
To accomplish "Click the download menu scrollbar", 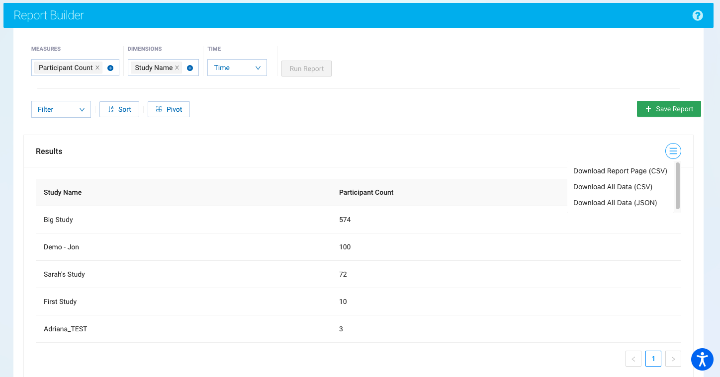I will pyautogui.click(x=677, y=185).
